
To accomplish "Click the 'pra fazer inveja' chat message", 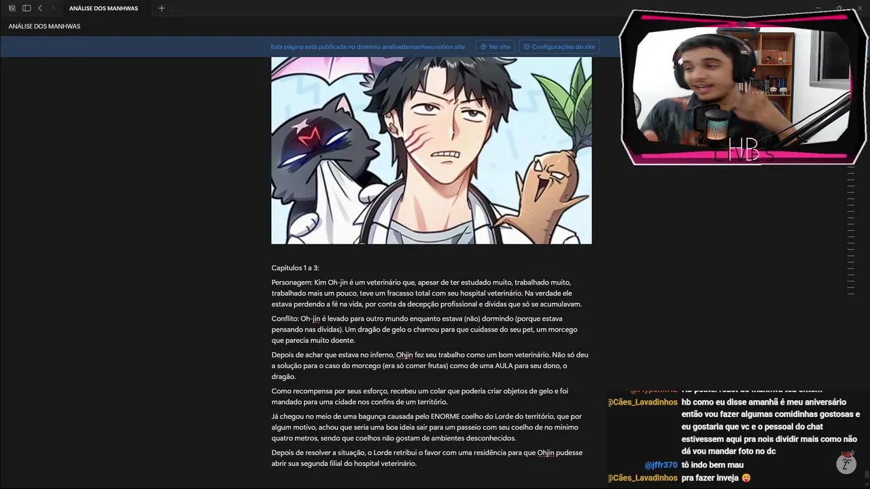I will (x=716, y=478).
